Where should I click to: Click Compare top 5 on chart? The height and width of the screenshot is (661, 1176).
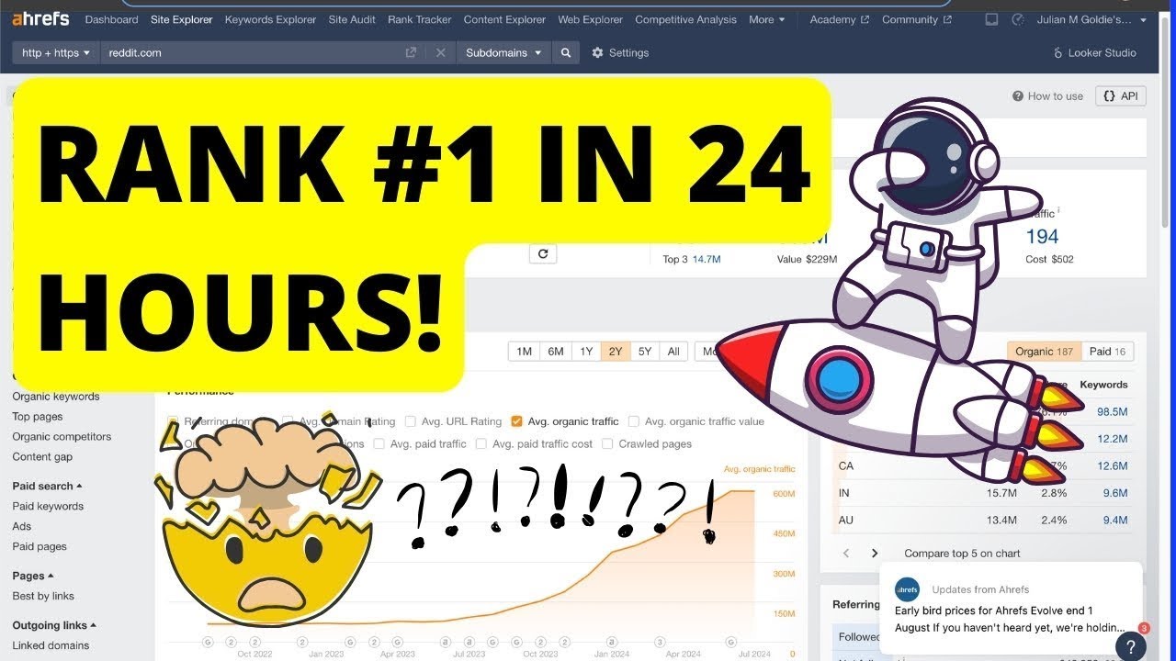(x=962, y=553)
